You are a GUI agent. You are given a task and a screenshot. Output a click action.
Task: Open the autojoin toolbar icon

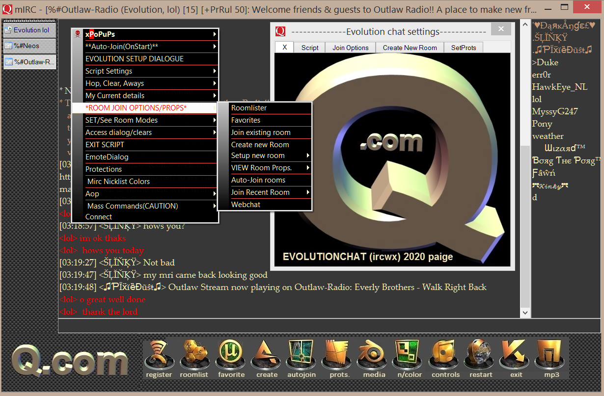tap(302, 359)
